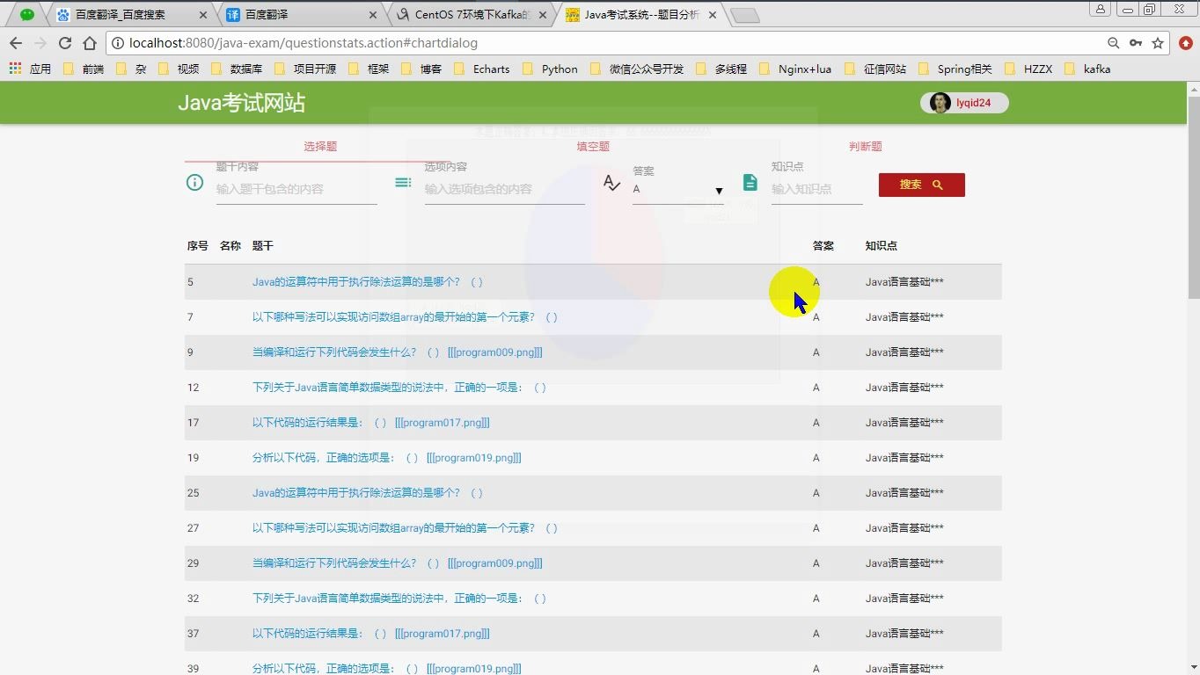1200x675 pixels.
Task: Click the answer check icon before 答案 field
Action: [x=611, y=182]
